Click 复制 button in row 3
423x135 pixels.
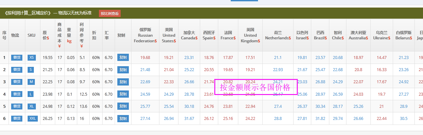click(123, 82)
